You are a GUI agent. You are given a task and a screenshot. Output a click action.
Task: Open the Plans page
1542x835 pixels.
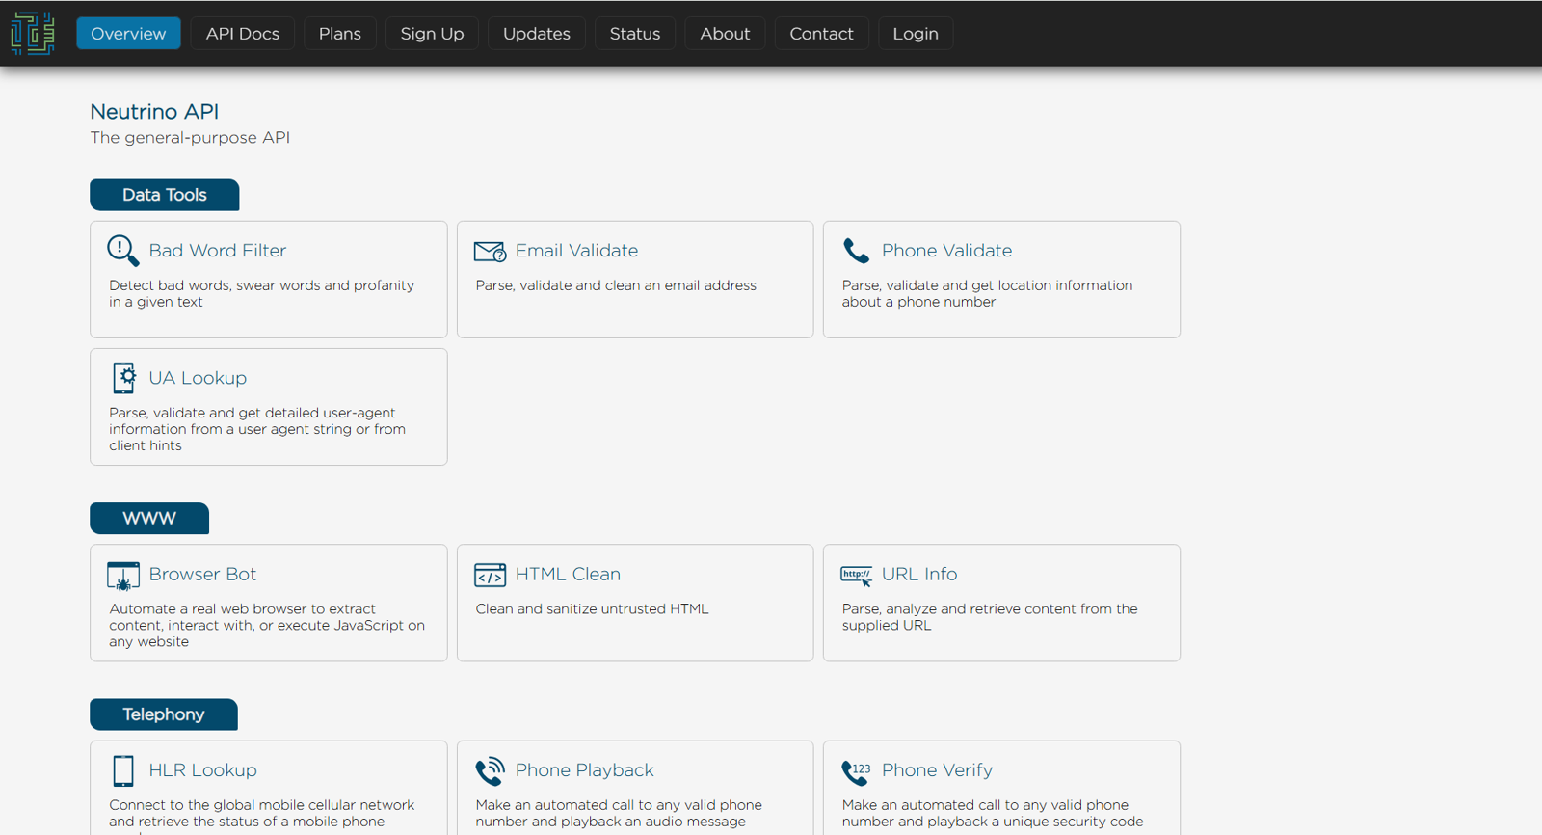[340, 33]
